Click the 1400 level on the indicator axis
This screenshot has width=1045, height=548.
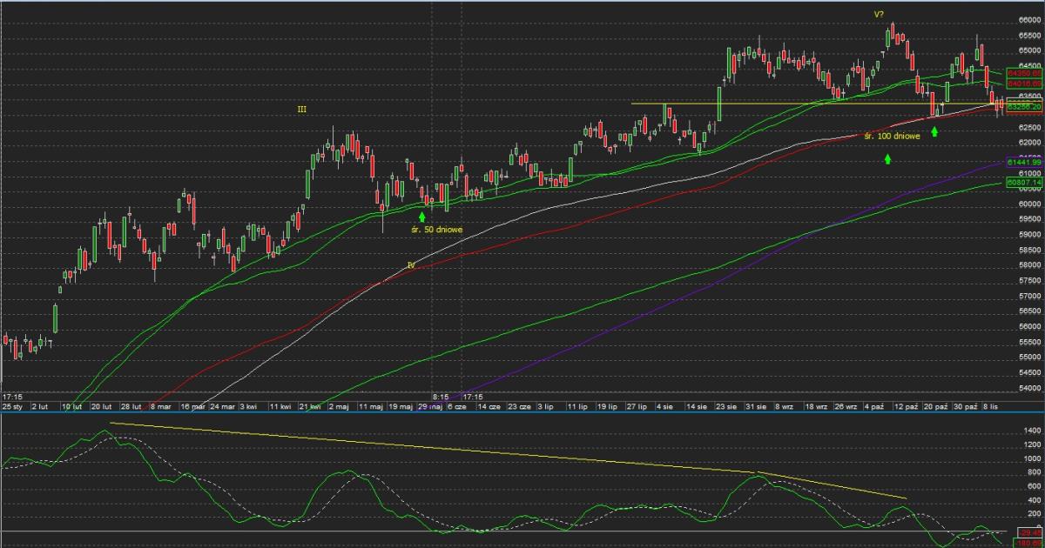pyautogui.click(x=1033, y=431)
